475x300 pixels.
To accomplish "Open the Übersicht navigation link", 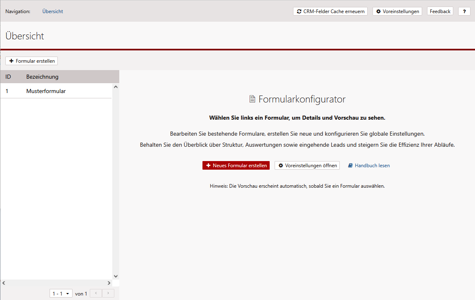I will point(52,11).
